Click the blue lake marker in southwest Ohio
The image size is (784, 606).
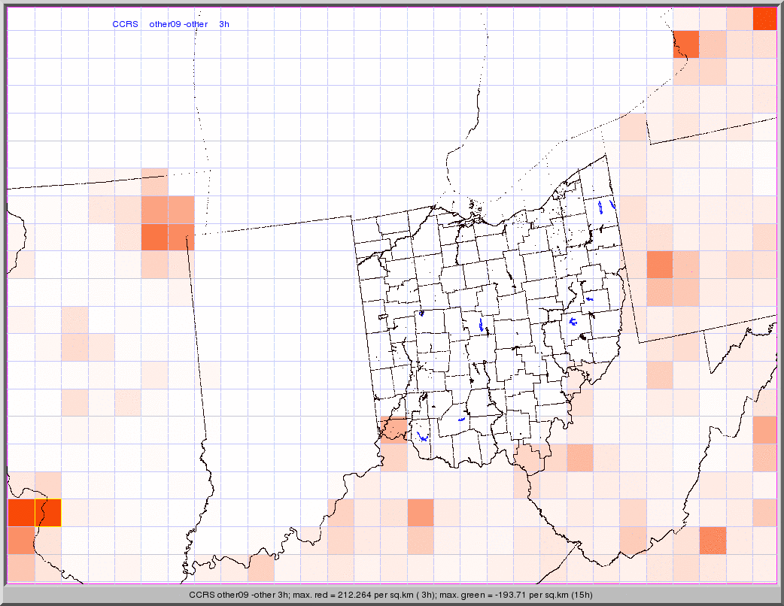(x=421, y=436)
